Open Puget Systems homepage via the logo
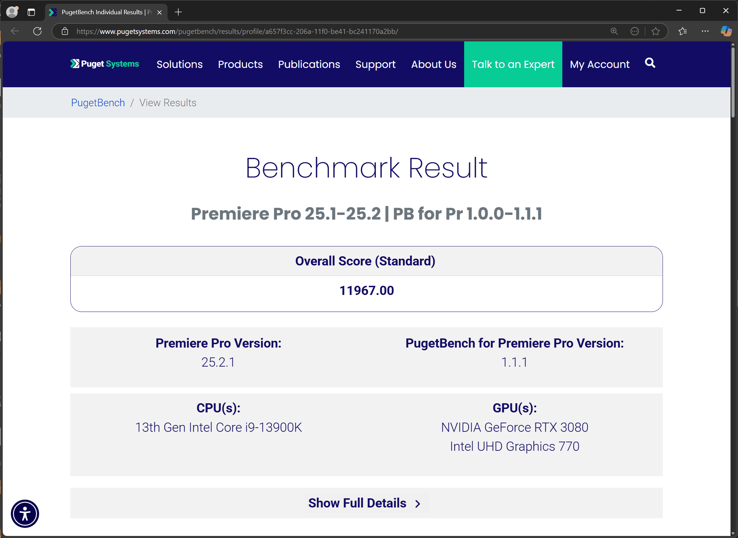 104,64
